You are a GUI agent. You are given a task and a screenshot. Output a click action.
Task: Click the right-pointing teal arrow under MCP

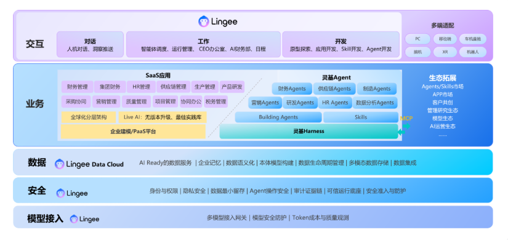[x=406, y=126]
